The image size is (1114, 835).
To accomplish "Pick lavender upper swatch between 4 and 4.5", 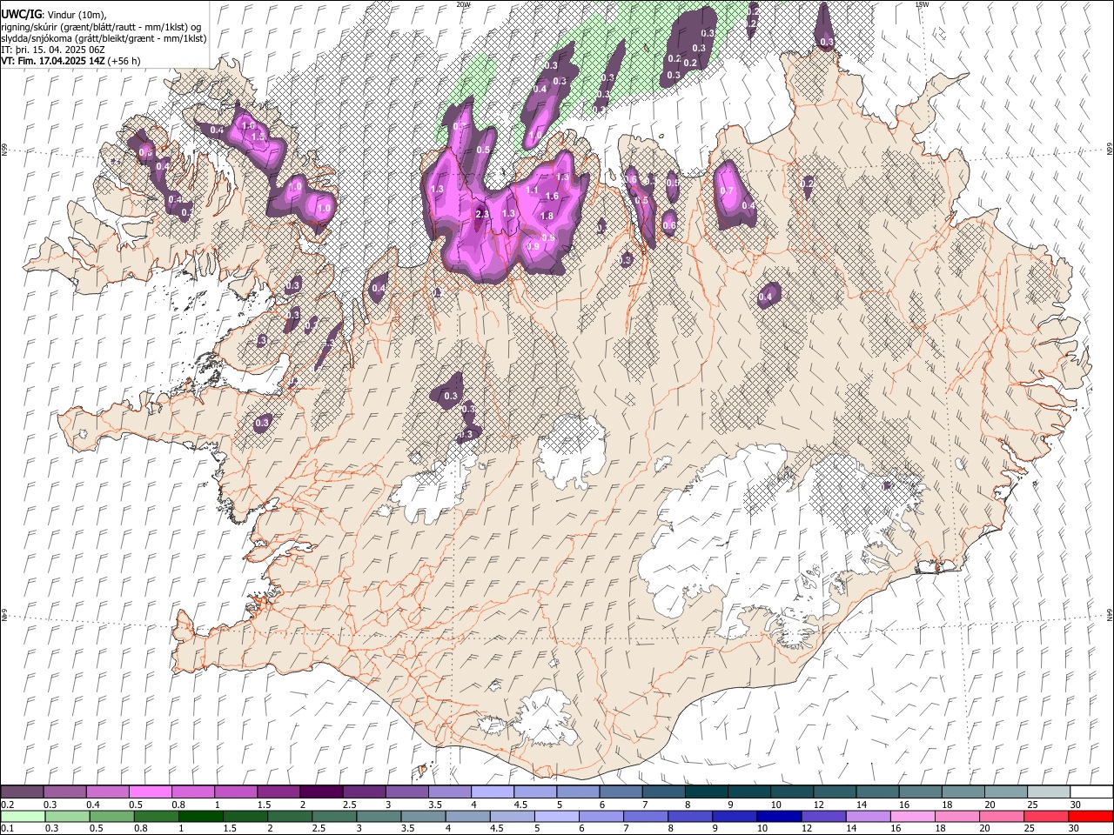I will click(x=492, y=792).
